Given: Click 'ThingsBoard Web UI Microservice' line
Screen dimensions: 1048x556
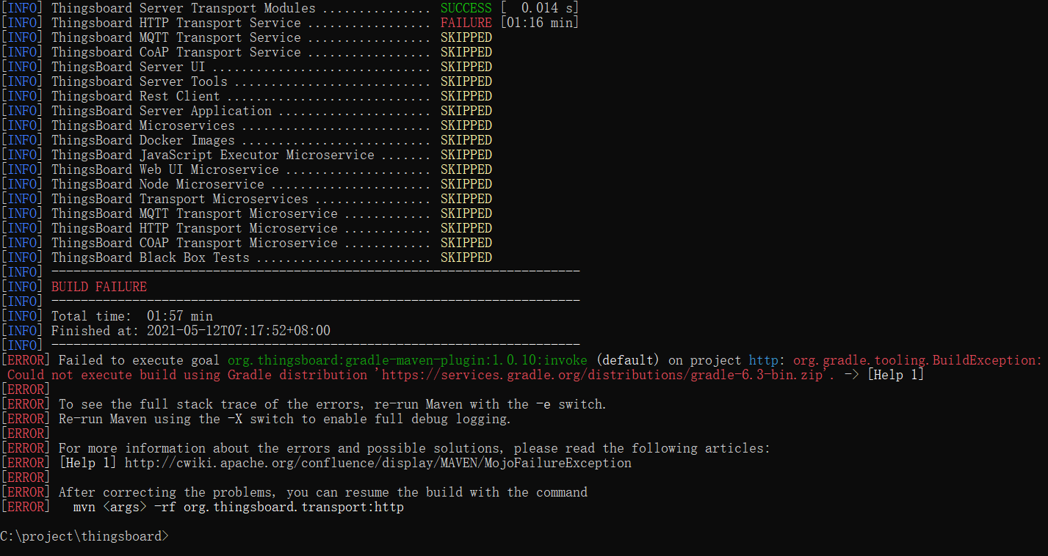Looking at the screenshot, I should click(x=165, y=169).
